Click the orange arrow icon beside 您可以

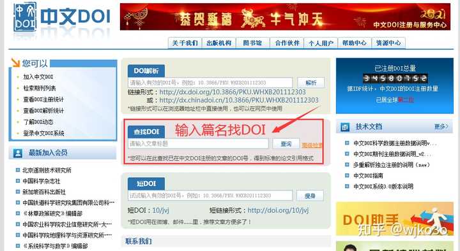pos(15,62)
